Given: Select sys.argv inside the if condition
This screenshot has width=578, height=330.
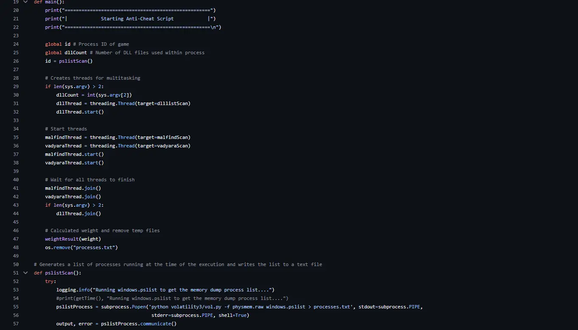Looking at the screenshot, I should [x=75, y=86].
